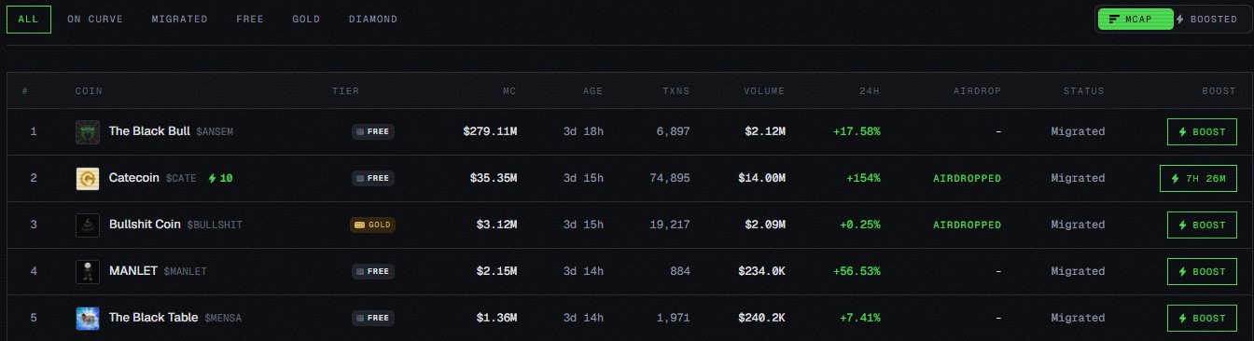Boost the MANLET coin
1254x341 pixels.
(1202, 271)
